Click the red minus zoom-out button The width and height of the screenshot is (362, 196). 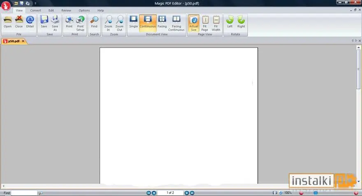[301, 193]
